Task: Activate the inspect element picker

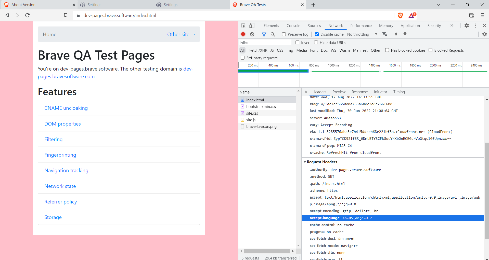Action: point(243,26)
